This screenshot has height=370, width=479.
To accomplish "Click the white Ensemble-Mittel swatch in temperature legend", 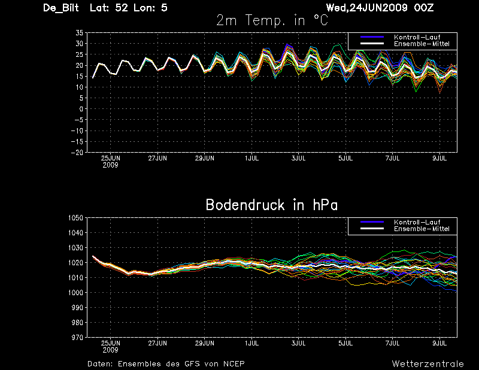I will 372,43.
